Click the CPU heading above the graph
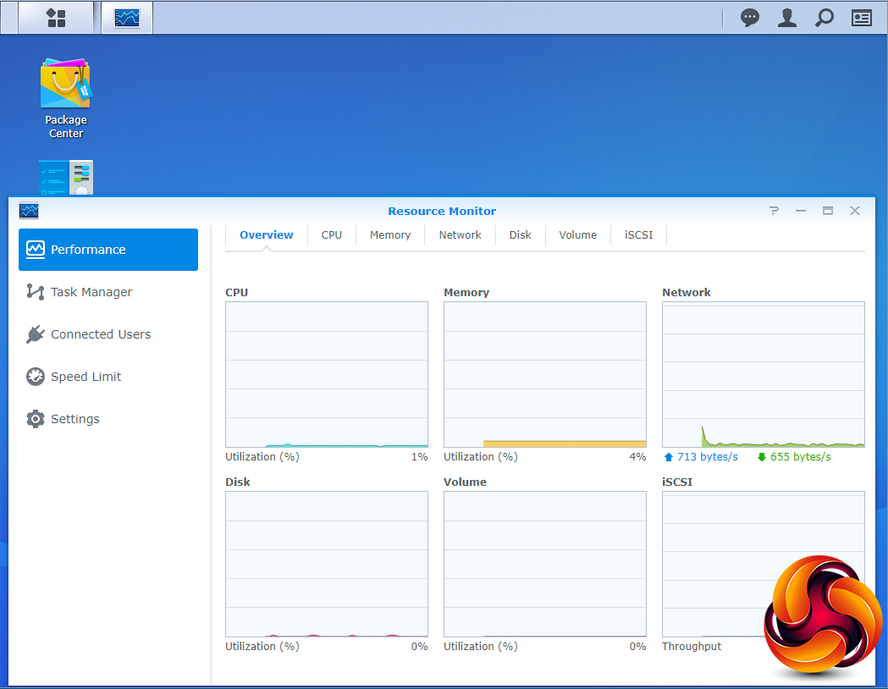The image size is (888, 689). point(237,293)
